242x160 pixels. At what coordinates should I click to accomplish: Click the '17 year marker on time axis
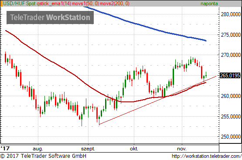point(5,149)
